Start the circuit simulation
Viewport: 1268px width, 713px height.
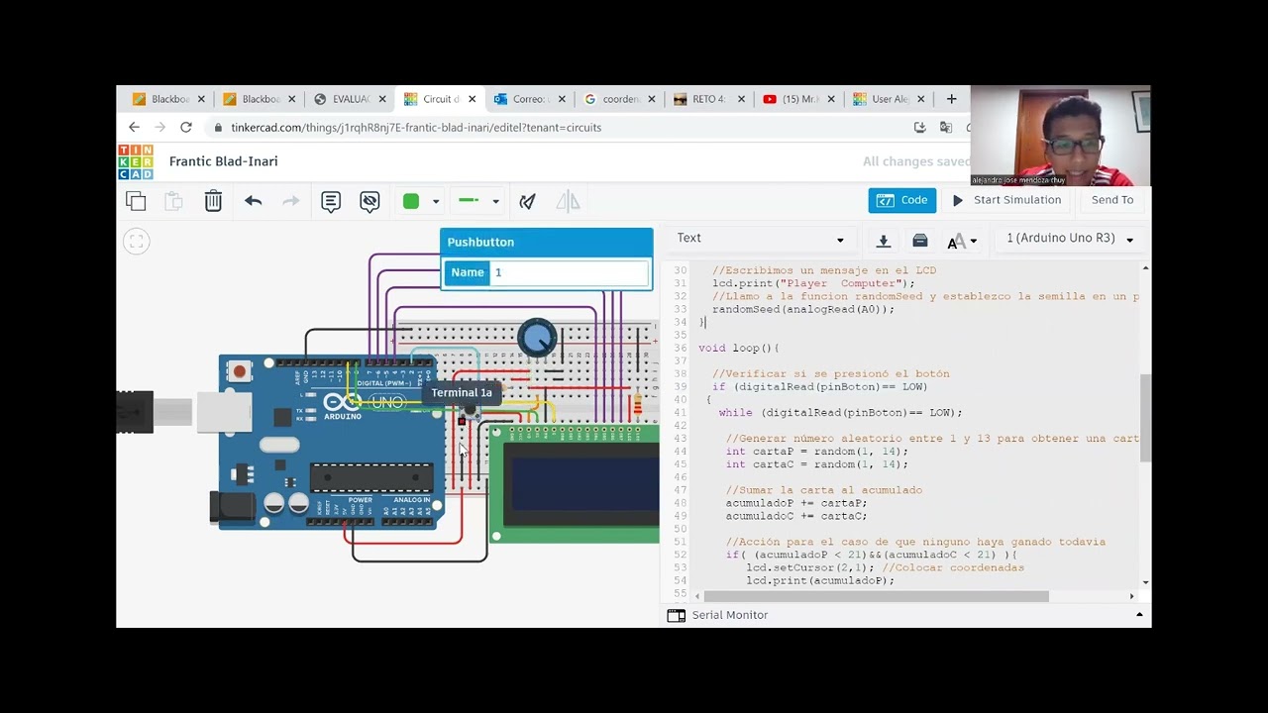tap(1006, 200)
